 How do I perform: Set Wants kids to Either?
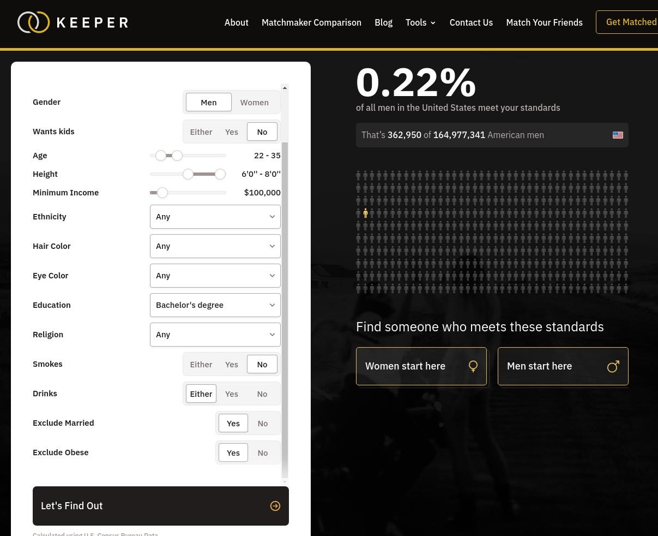201,132
